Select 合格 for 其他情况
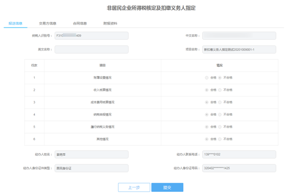 coord(207,139)
